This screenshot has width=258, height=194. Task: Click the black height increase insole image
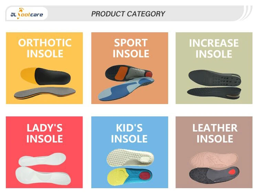click(213, 83)
